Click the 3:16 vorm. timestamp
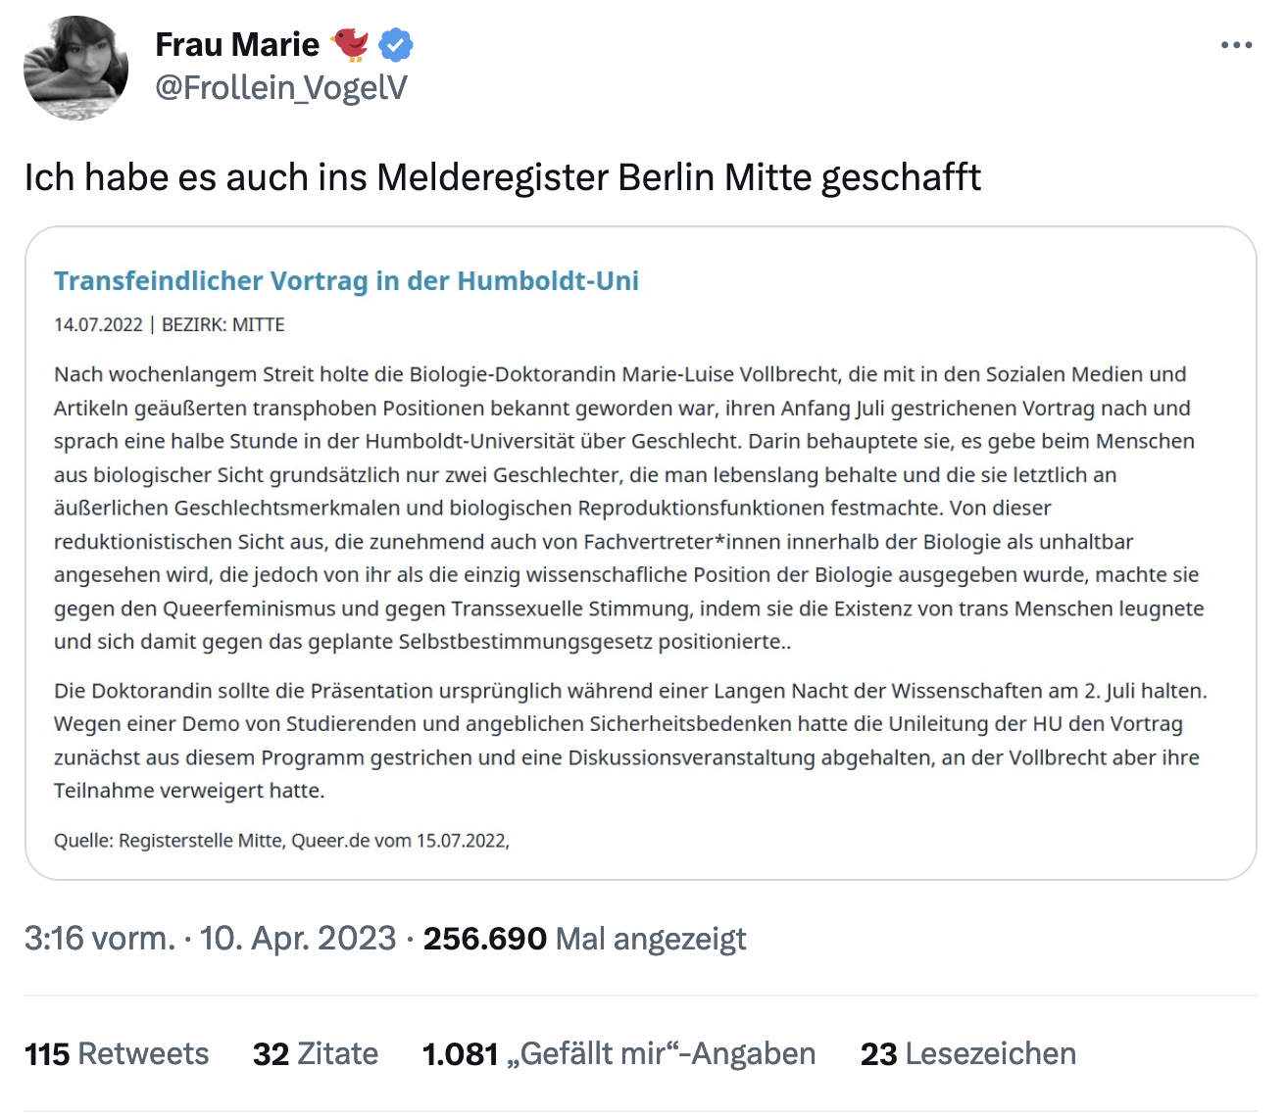Screen dimensions: 1286x1117 tap(99, 939)
